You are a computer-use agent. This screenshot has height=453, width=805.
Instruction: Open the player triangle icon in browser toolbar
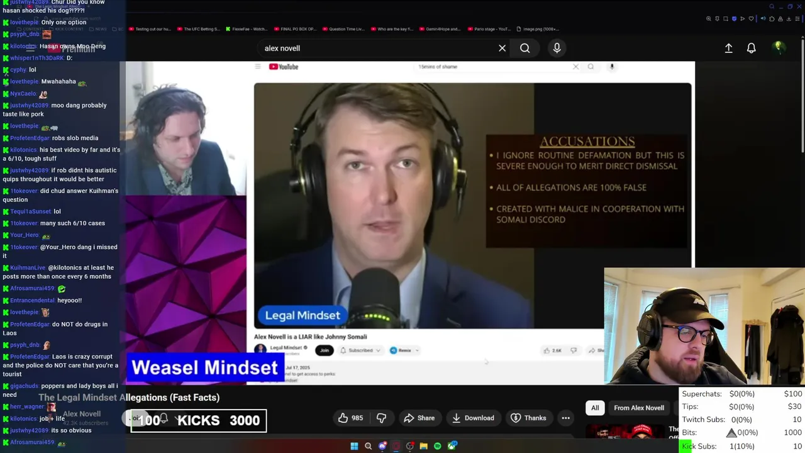click(743, 18)
